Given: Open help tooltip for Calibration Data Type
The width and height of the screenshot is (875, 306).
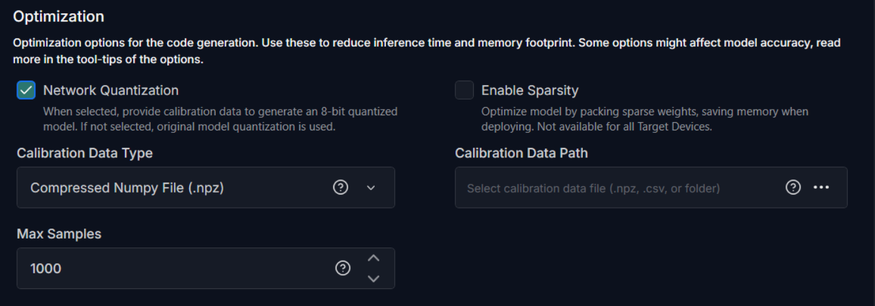Looking at the screenshot, I should coord(341,187).
